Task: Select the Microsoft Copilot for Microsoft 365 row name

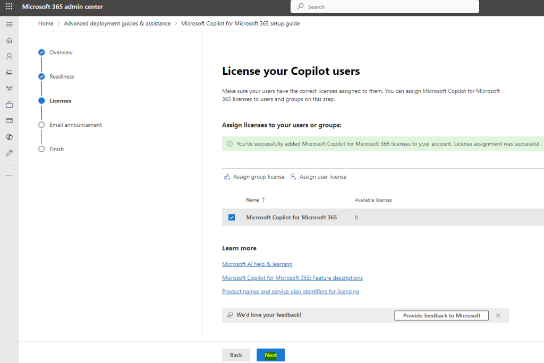Action: [x=292, y=218]
